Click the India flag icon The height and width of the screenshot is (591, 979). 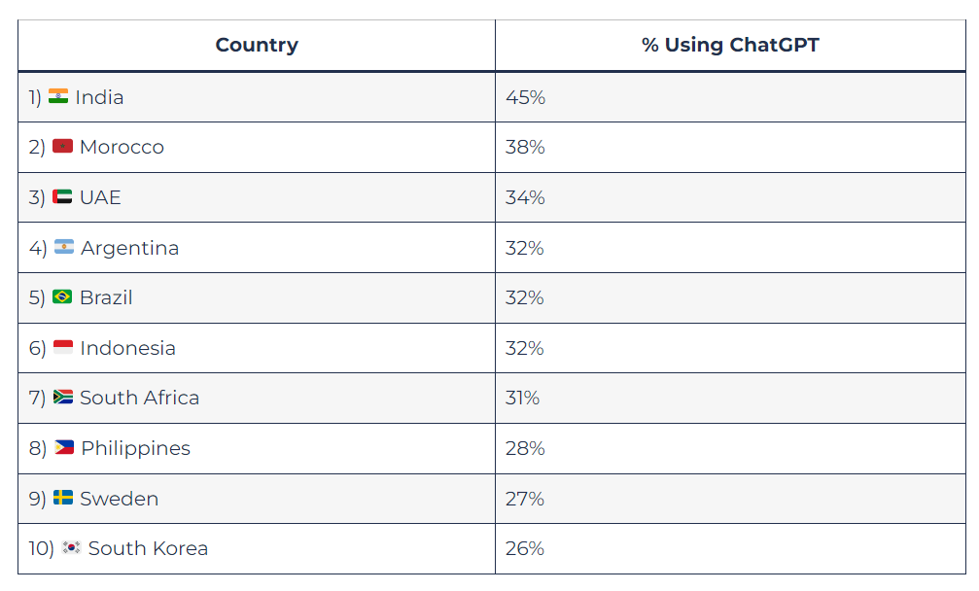(58, 96)
